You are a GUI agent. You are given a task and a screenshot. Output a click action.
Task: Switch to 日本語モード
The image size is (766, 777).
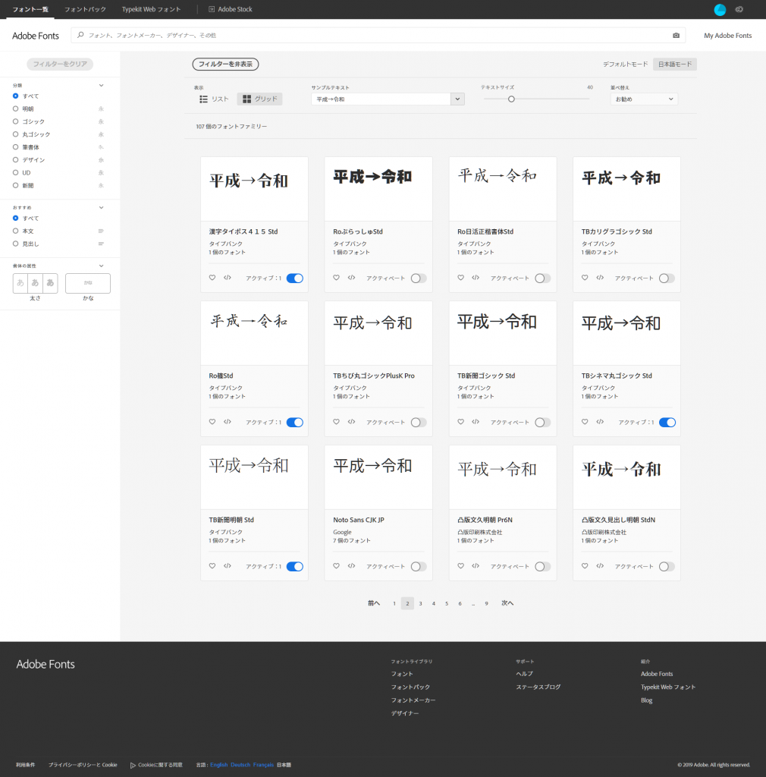tap(675, 64)
